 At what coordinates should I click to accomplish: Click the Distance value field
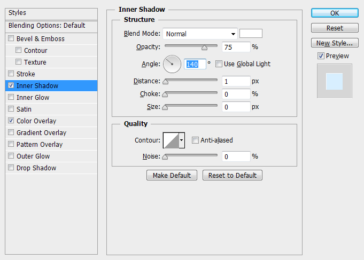tap(236, 81)
